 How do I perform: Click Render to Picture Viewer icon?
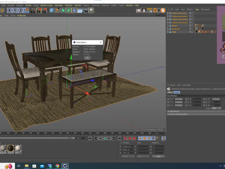coord(39,10)
